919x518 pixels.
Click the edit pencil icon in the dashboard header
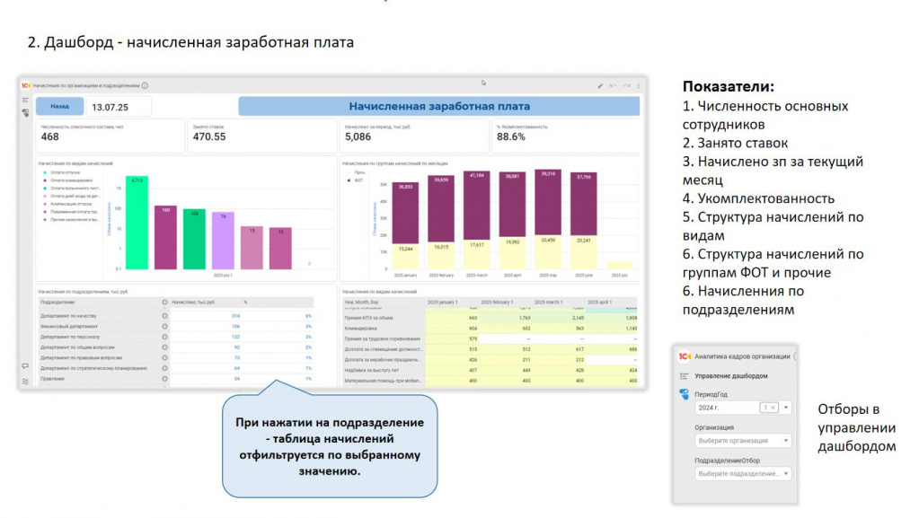coord(600,85)
